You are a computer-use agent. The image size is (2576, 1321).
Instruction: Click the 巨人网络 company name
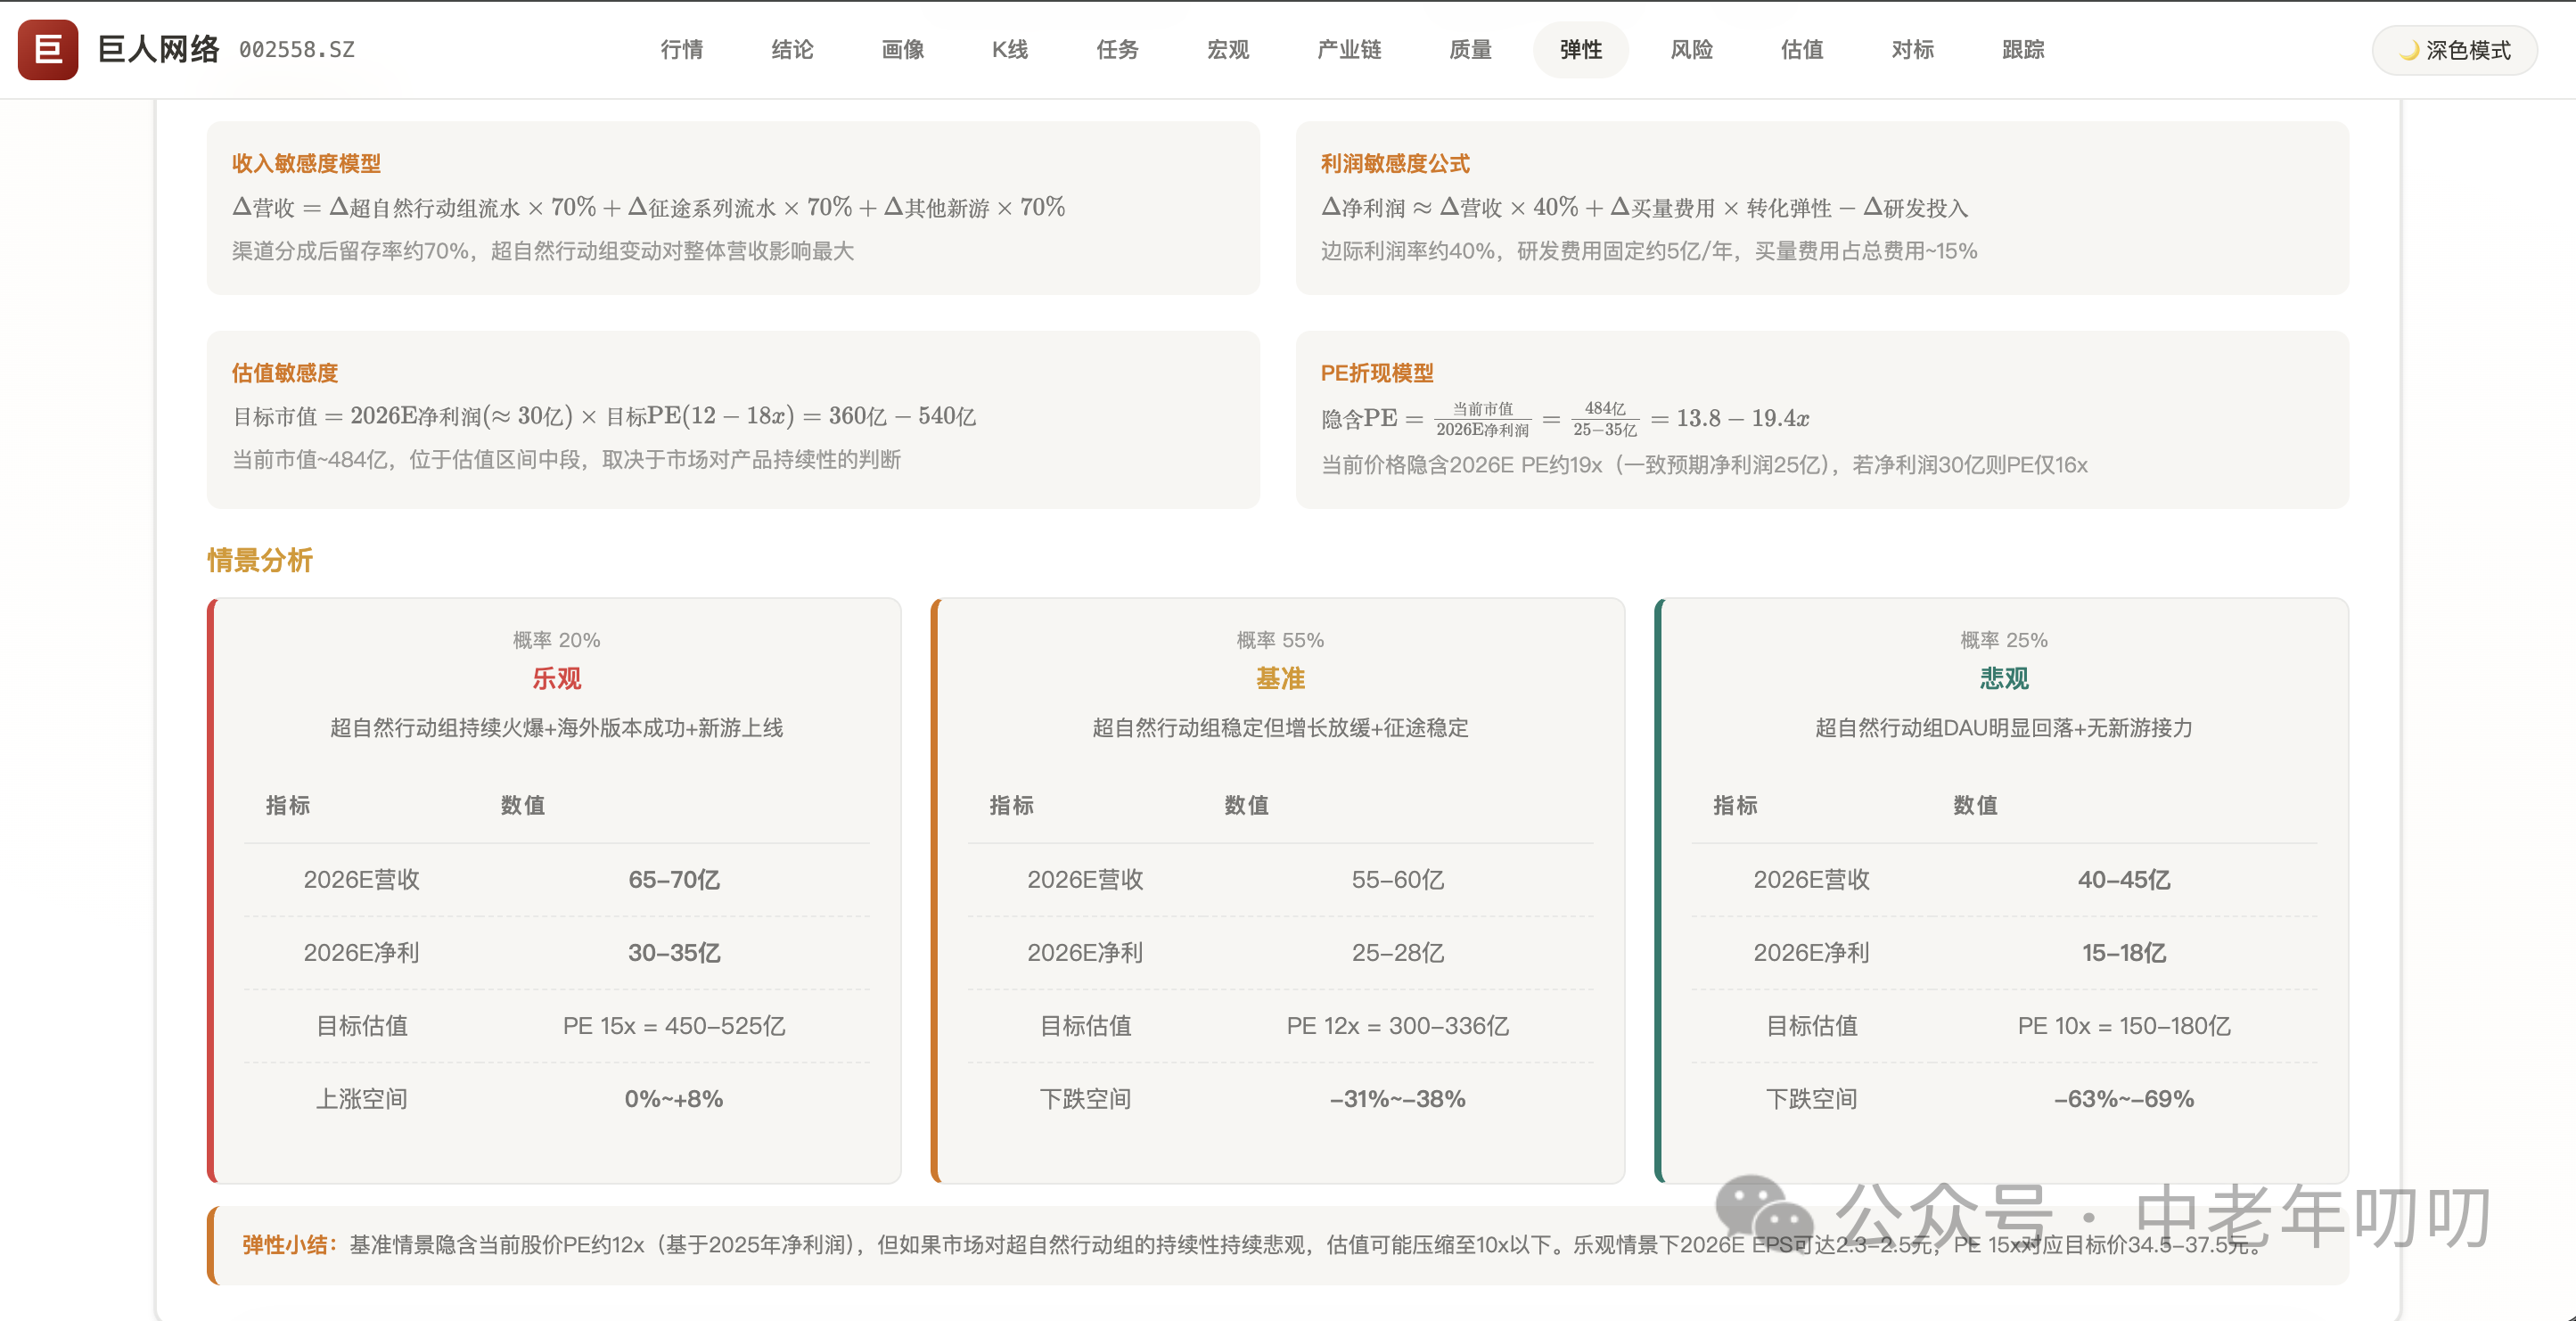[x=158, y=49]
